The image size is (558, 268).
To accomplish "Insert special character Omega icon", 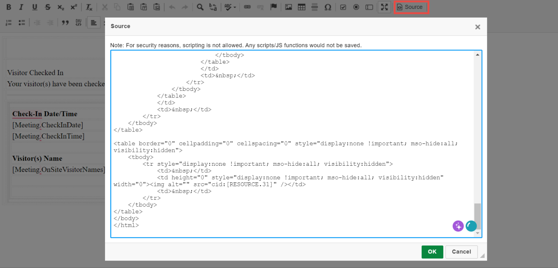I will (x=328, y=7).
